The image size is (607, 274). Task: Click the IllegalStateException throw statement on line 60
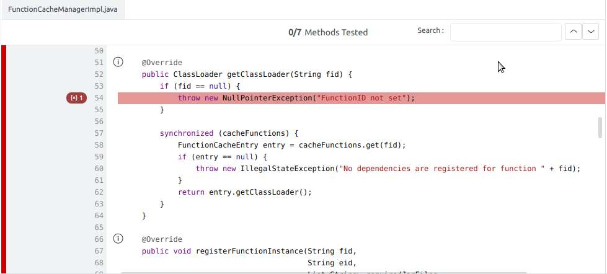pos(388,169)
